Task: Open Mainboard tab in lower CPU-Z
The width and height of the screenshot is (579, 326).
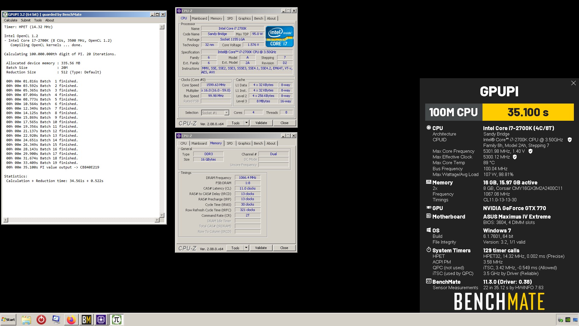Action: (x=199, y=143)
